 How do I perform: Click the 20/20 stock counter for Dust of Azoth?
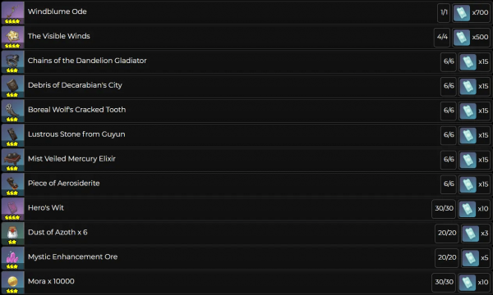[x=447, y=234]
